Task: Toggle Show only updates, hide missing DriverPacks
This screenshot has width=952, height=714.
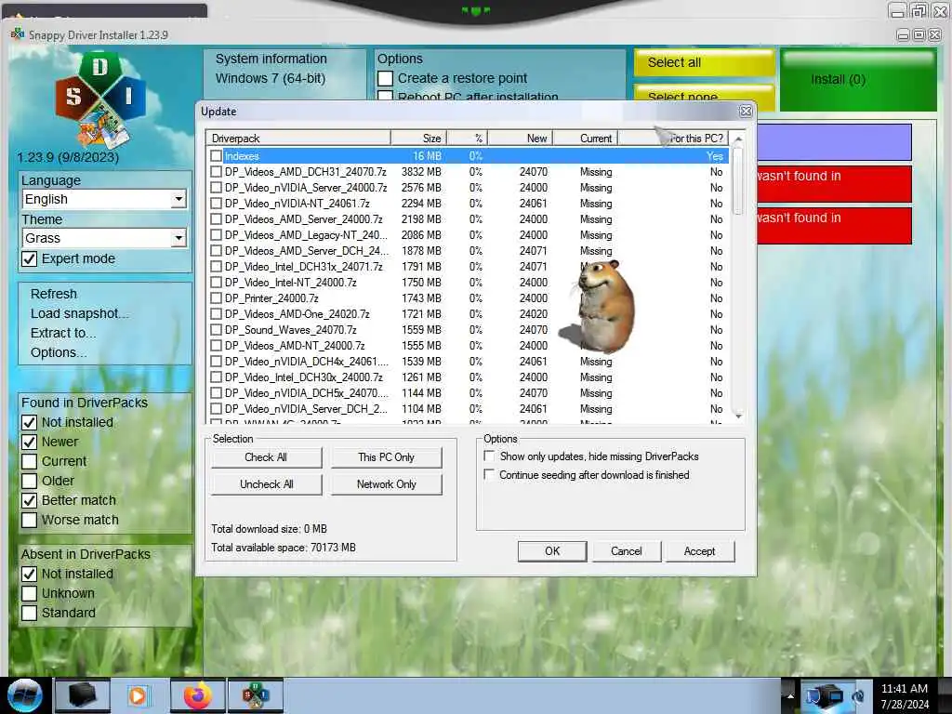Action: [489, 456]
